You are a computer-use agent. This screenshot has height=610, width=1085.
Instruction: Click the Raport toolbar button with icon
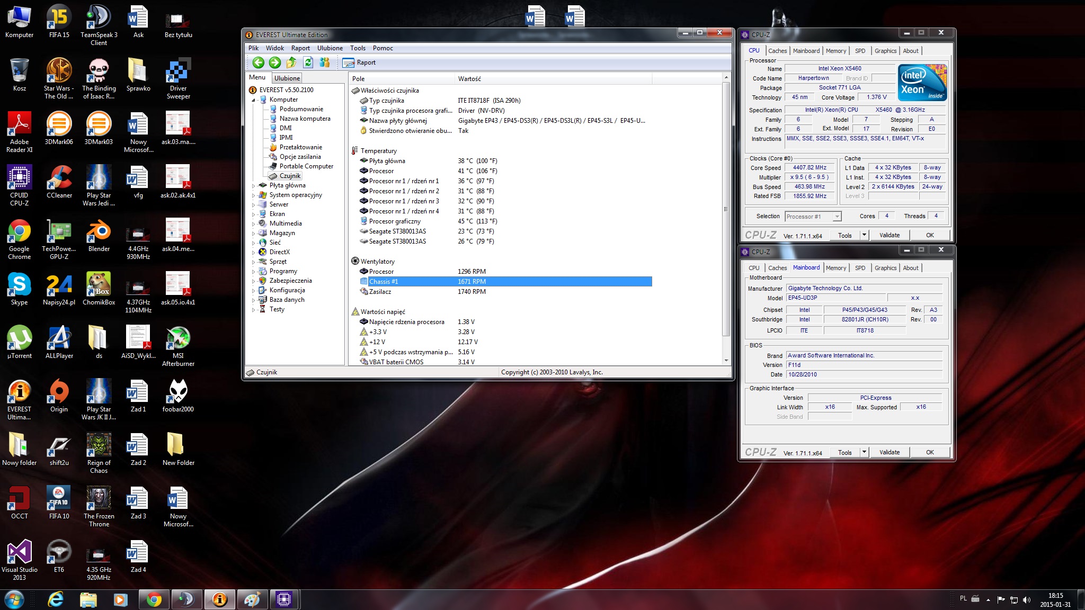tap(359, 62)
